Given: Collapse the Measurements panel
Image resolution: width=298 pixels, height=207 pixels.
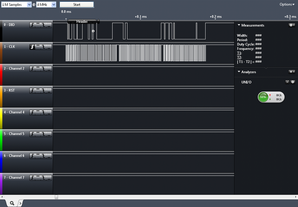Looking at the screenshot, I should (239, 25).
